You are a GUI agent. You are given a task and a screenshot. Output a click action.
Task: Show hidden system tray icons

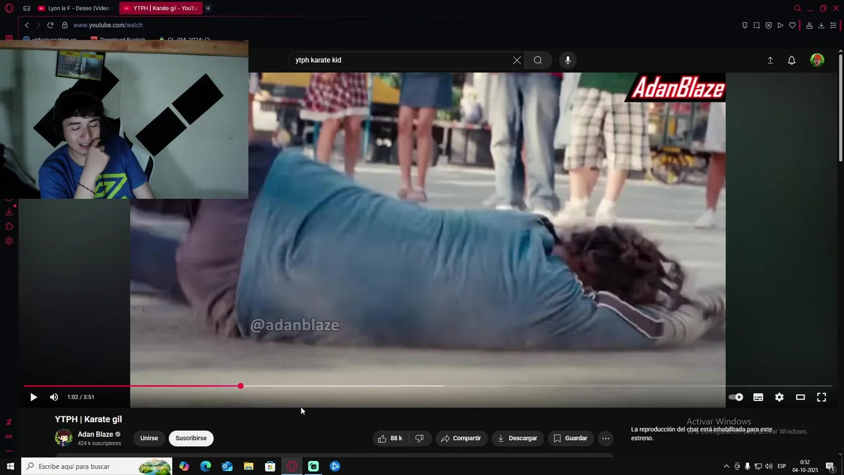point(727,466)
